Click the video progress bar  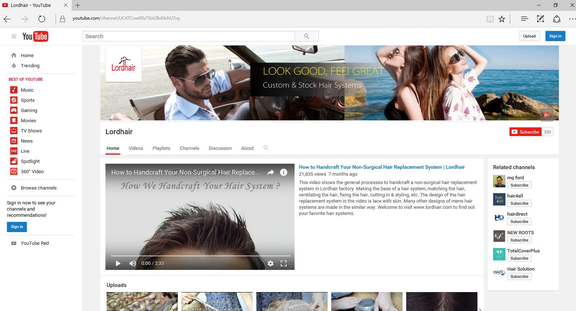(200, 256)
